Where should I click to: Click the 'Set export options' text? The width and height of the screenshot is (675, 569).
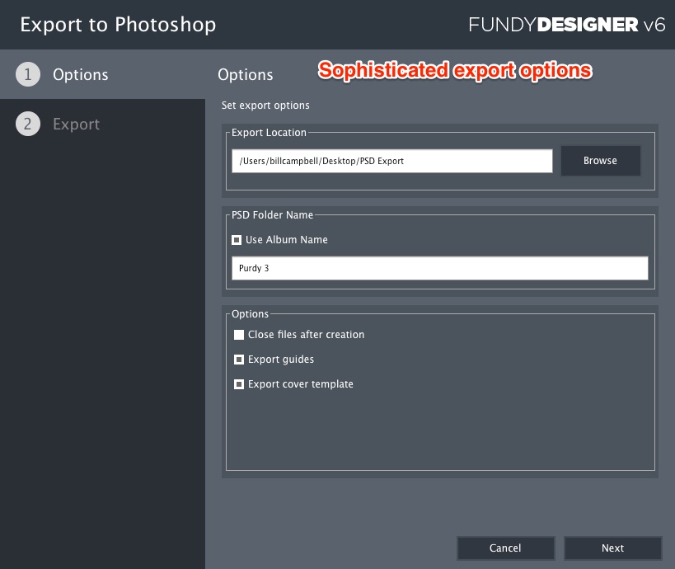265,106
